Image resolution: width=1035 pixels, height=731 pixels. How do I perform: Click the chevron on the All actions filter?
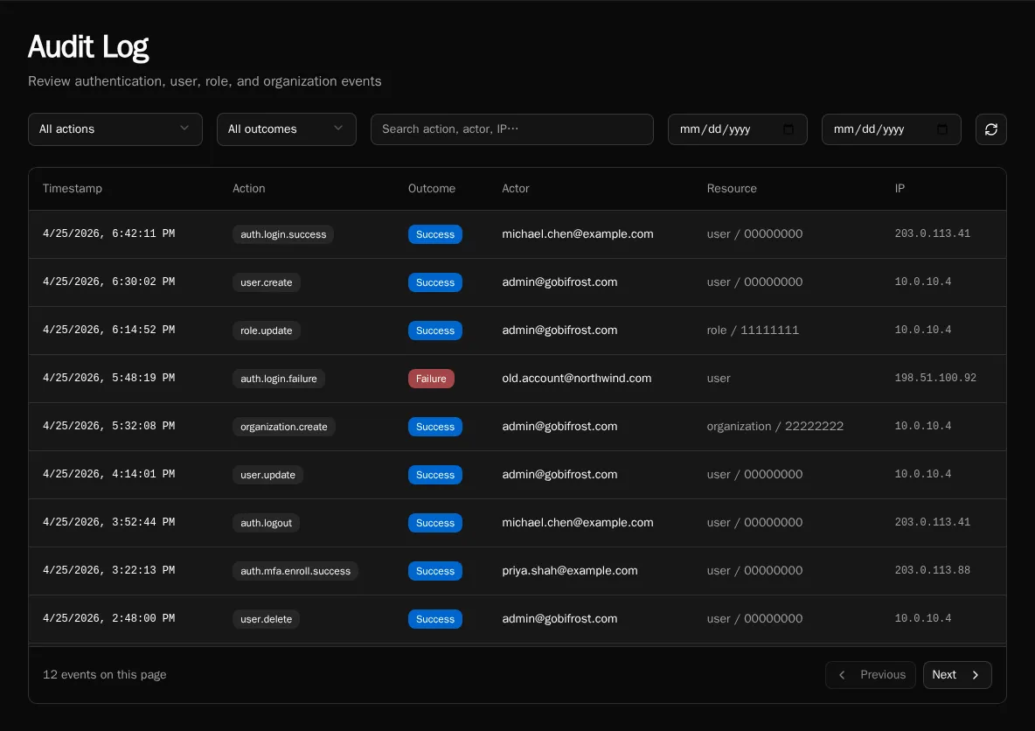185,129
